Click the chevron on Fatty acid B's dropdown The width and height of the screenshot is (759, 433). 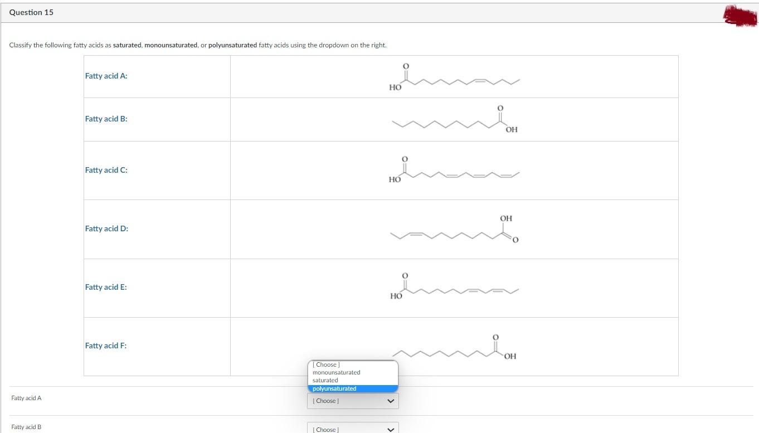point(391,429)
